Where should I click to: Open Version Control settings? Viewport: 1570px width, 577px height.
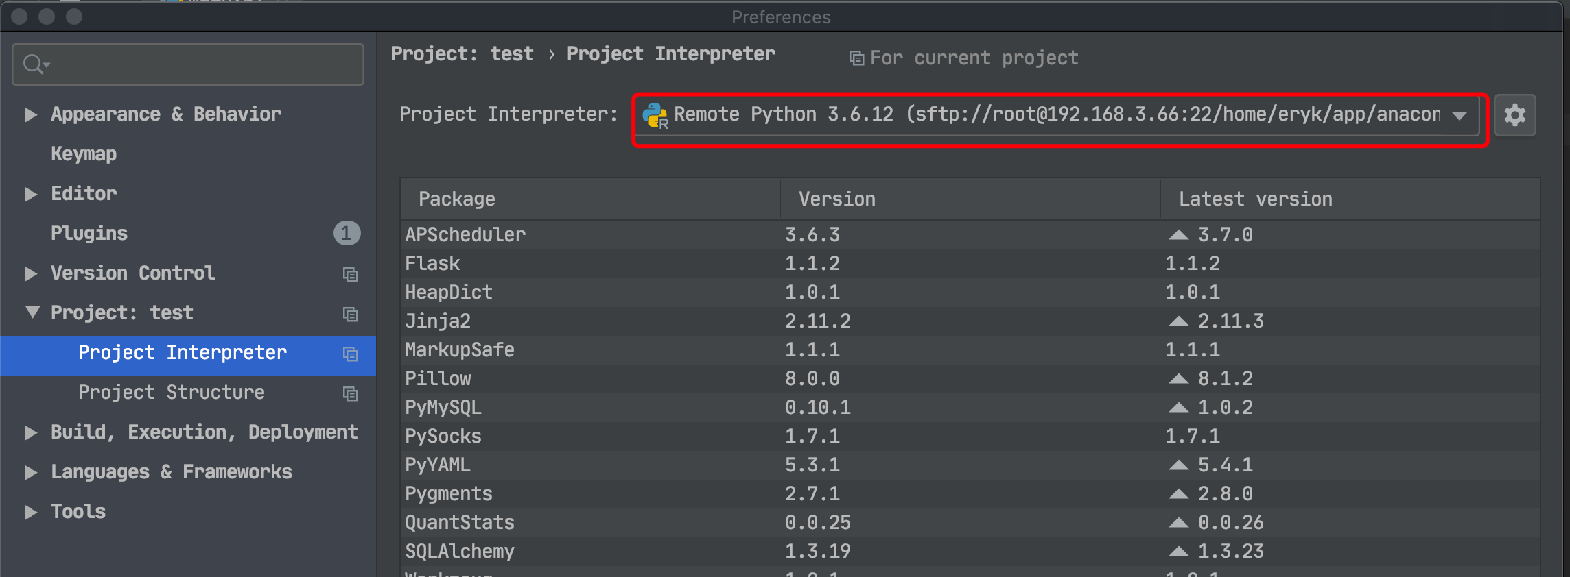[x=133, y=273]
